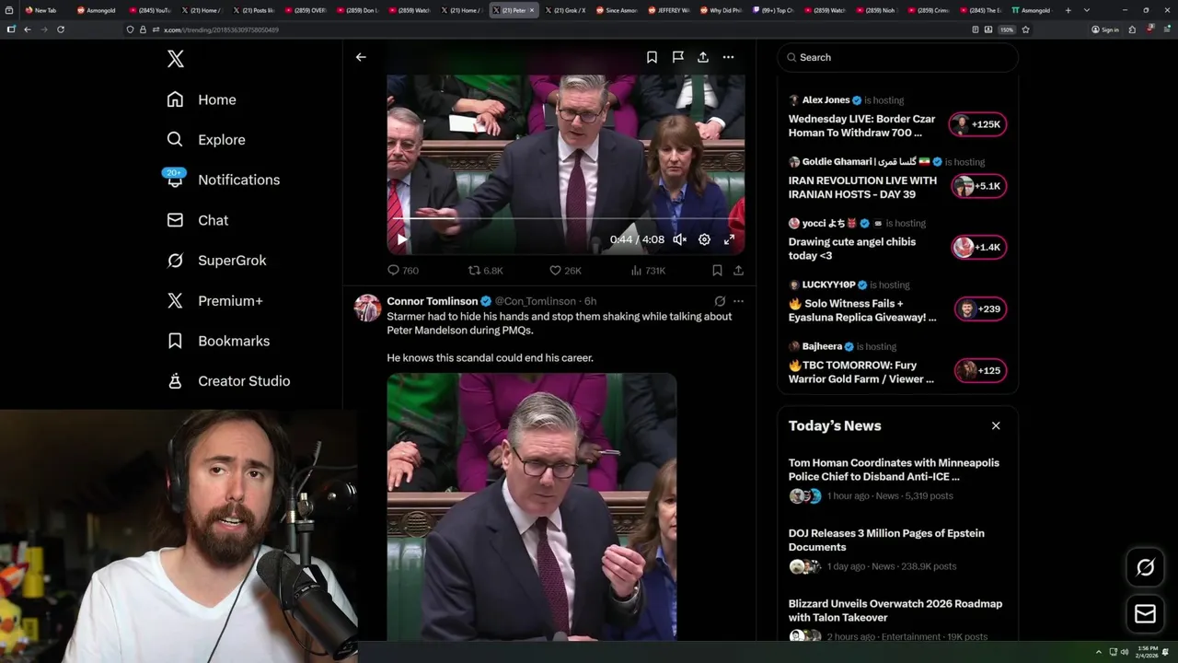Click the browser address bar URL
Screen dimensions: 1178x663
click(x=221, y=29)
